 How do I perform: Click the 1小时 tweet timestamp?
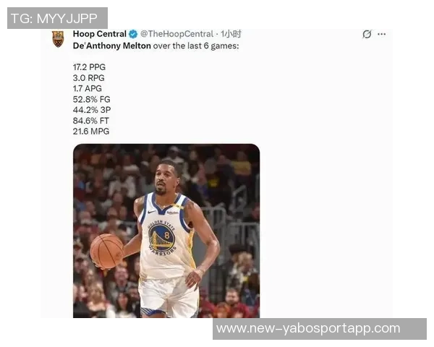point(231,34)
